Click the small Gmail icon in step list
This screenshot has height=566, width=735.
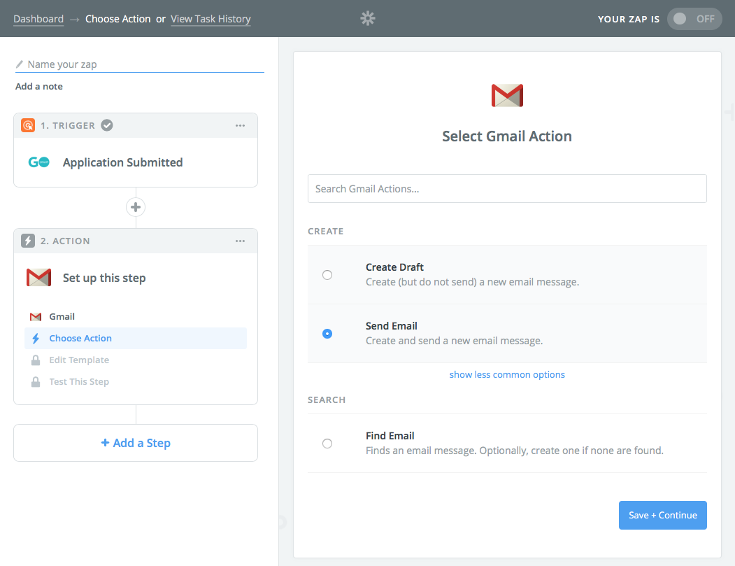[36, 316]
